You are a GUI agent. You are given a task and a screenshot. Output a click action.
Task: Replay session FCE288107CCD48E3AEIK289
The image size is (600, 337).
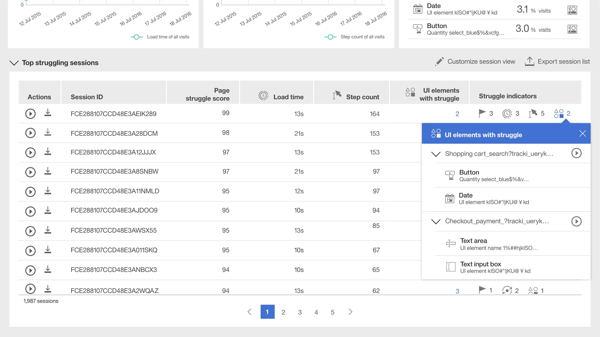pyautogui.click(x=30, y=114)
